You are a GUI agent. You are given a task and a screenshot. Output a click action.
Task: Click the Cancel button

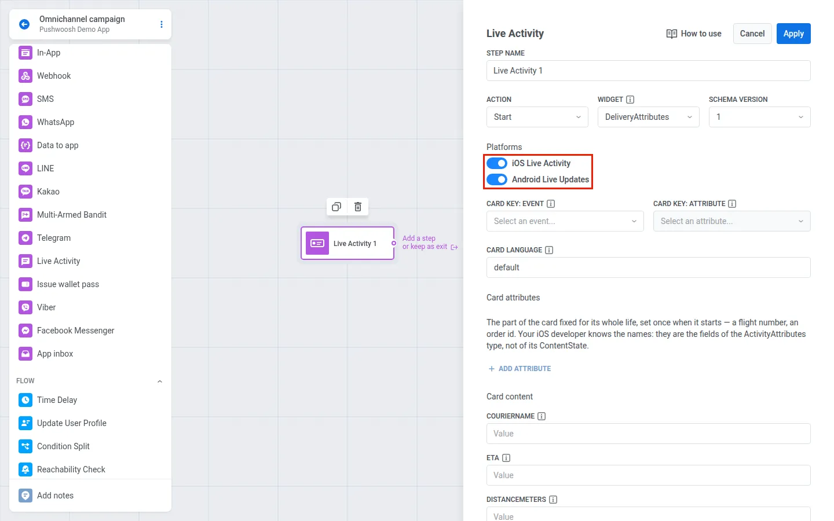click(x=752, y=34)
